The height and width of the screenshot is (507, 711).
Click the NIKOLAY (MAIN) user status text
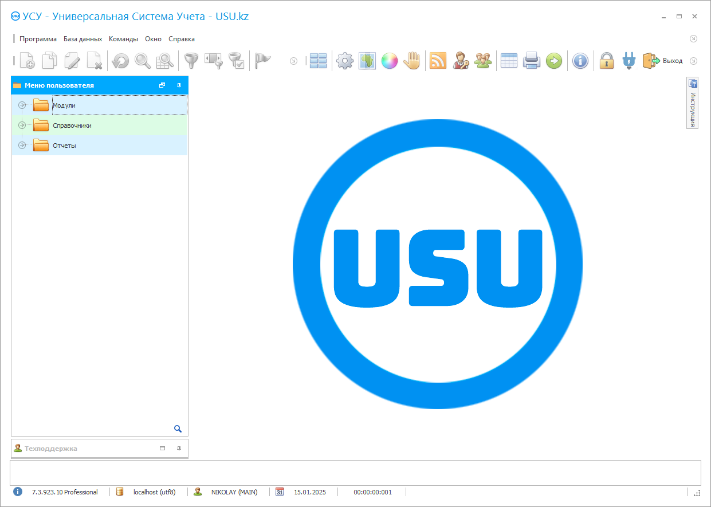point(234,492)
